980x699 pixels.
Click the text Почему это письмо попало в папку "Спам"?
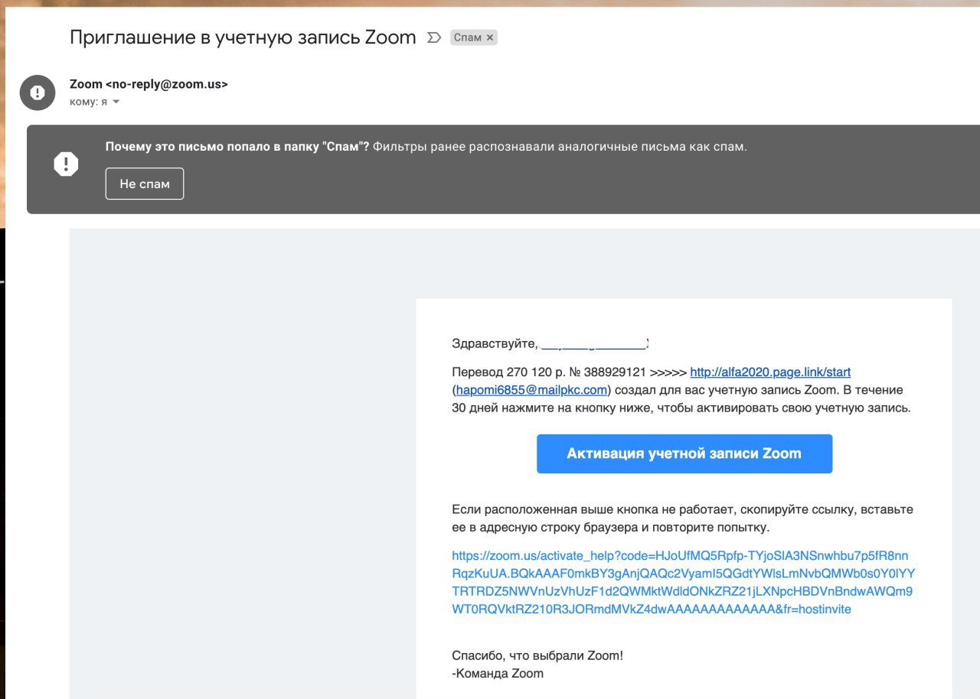tap(237, 146)
